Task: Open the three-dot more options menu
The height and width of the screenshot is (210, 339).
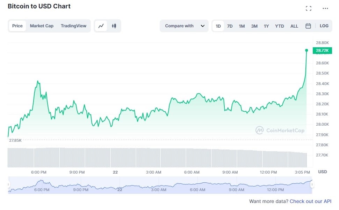Action: (x=325, y=8)
